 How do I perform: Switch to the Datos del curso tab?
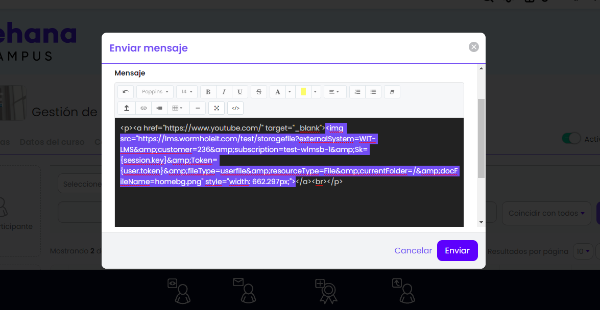[52, 142]
